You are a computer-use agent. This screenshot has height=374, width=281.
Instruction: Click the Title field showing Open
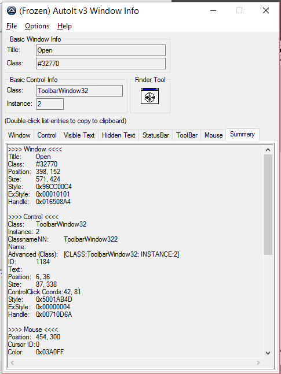coord(101,50)
